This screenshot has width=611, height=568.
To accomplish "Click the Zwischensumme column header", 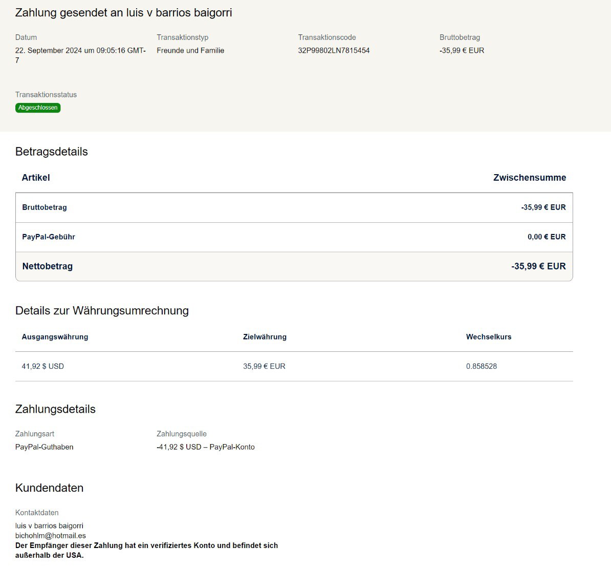I will pyautogui.click(x=529, y=178).
